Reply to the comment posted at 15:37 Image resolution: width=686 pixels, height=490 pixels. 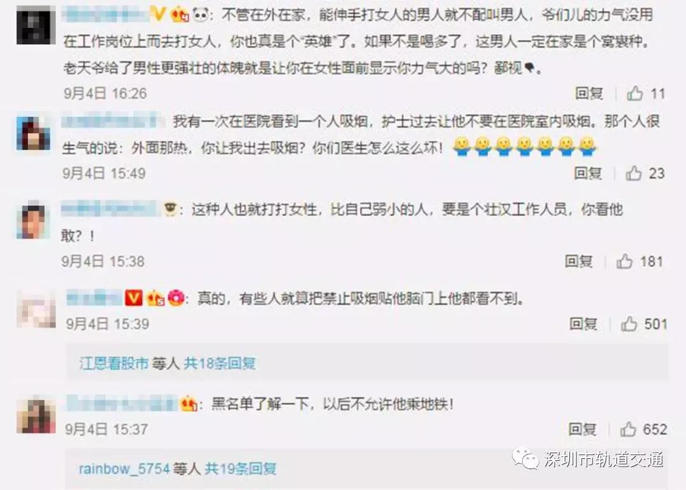click(582, 429)
